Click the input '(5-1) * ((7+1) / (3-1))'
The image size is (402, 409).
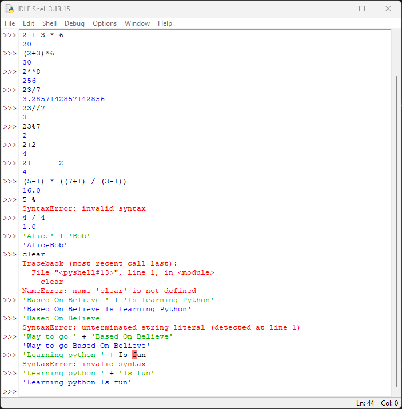75,181
